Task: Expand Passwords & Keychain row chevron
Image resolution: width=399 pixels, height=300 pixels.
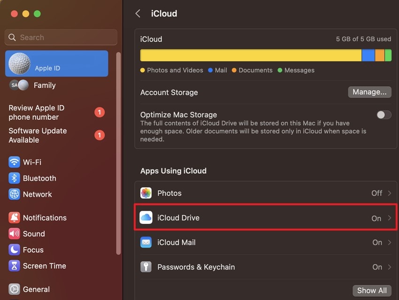Action: pyautogui.click(x=389, y=267)
